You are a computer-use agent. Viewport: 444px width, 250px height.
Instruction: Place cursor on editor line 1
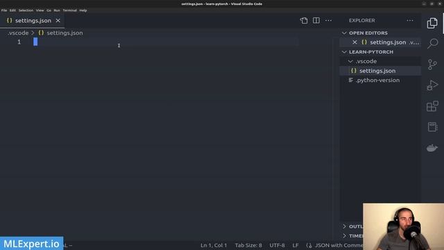[166, 42]
